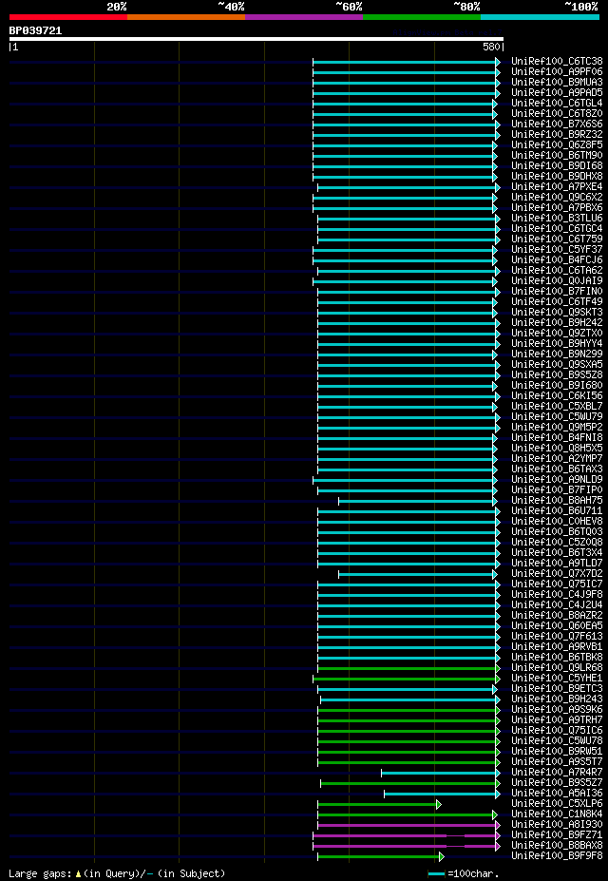Viewport: 608px width, 881px height.
Task: Select the UniRef100_A9NLD9 label
Action: pos(557,480)
